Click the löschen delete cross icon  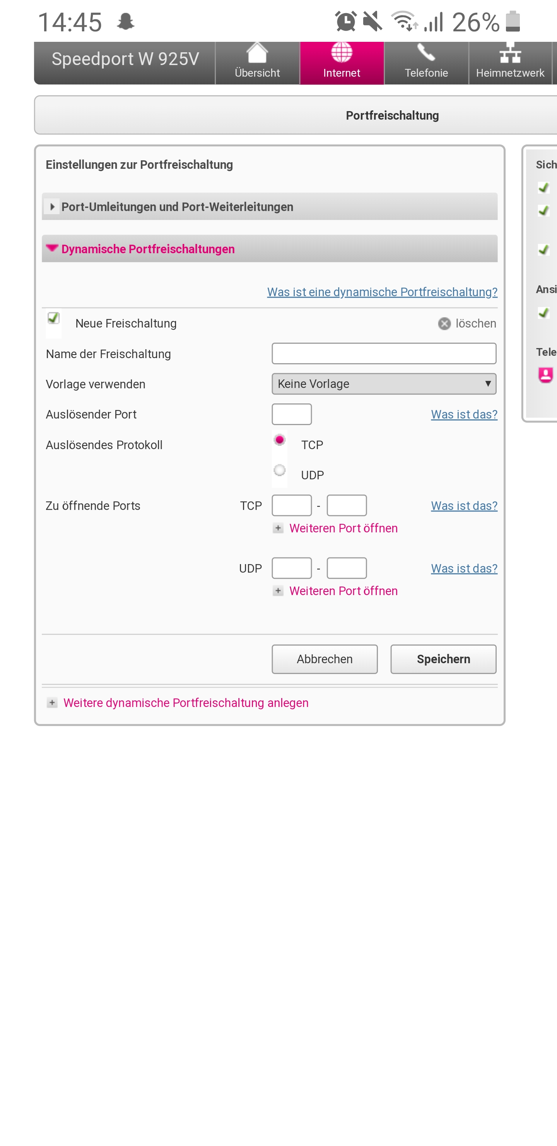coord(444,323)
